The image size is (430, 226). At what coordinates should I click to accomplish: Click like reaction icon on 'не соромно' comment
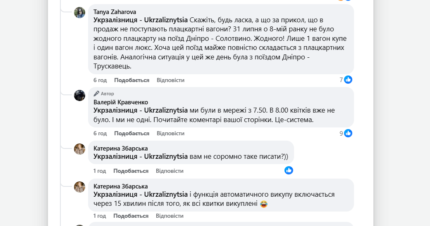(289, 170)
